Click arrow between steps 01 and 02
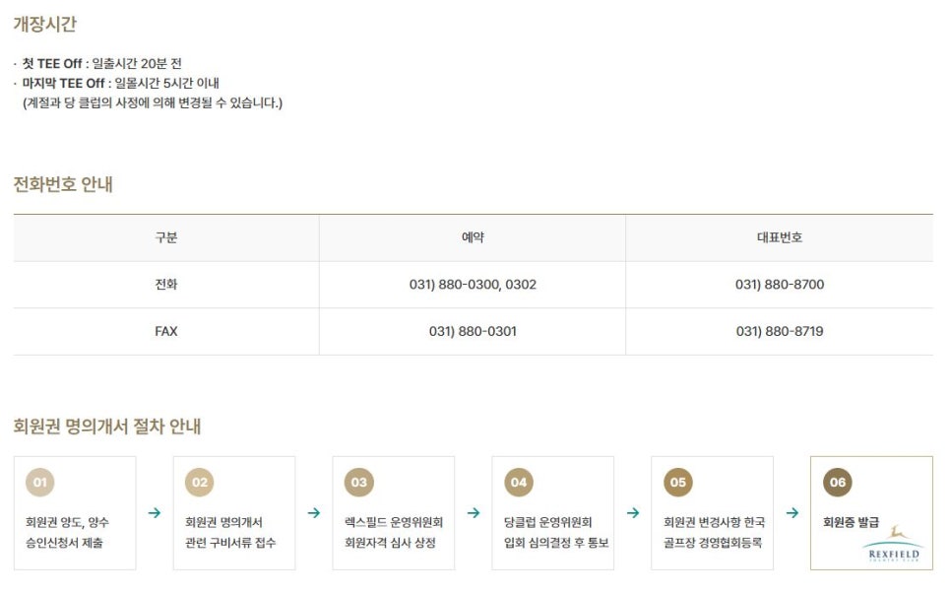 pyautogui.click(x=155, y=512)
